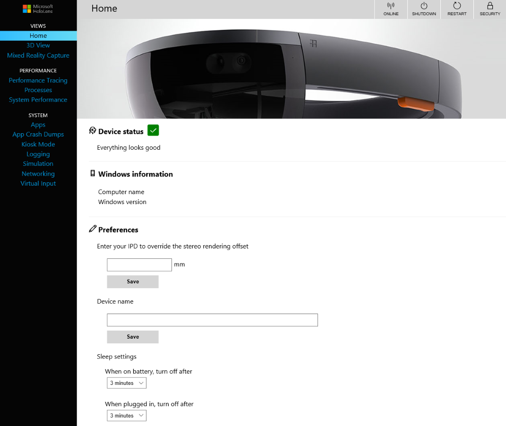Open the Processes page
This screenshot has width=506, height=426.
pos(38,90)
